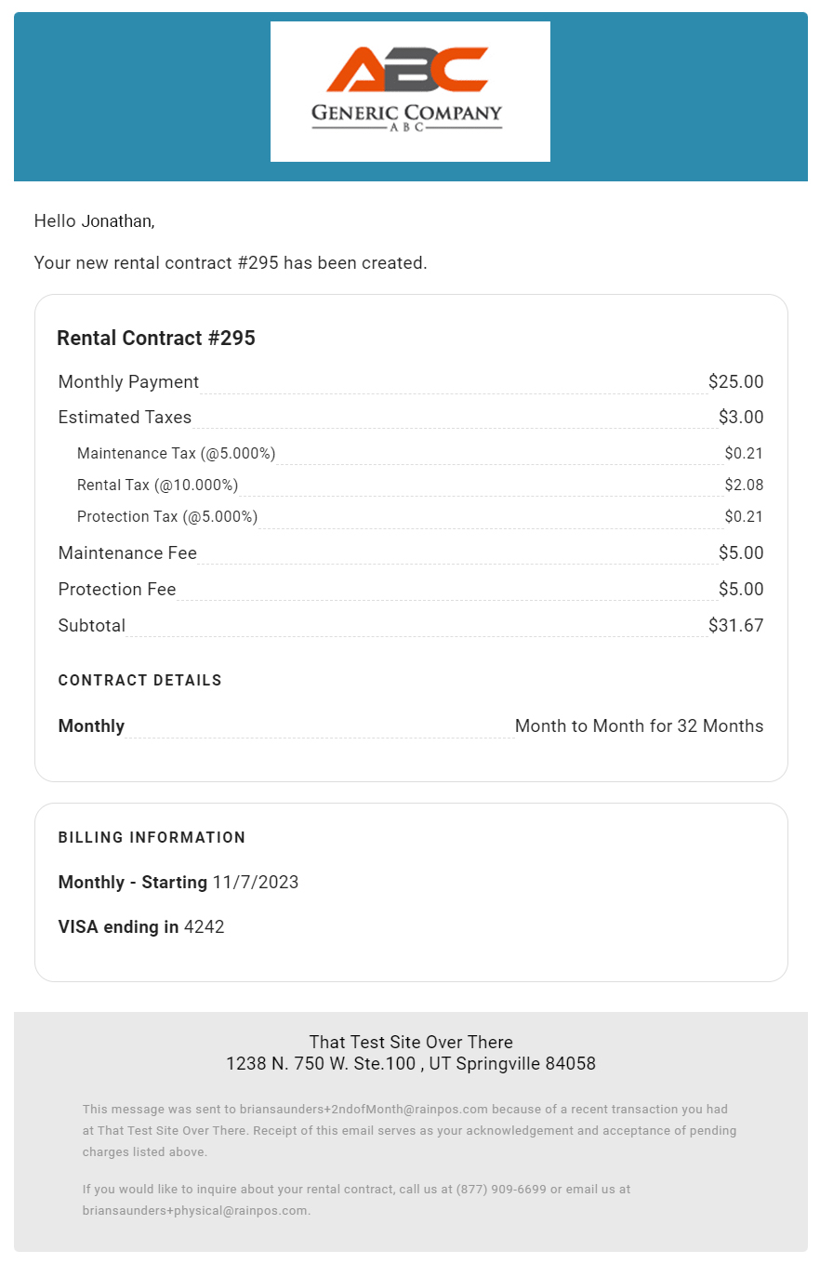The width and height of the screenshot is (820, 1264).
Task: Click the Protection Fee $5.00 amount
Action: 741,589
